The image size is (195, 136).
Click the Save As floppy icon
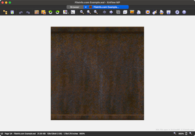[12, 12]
